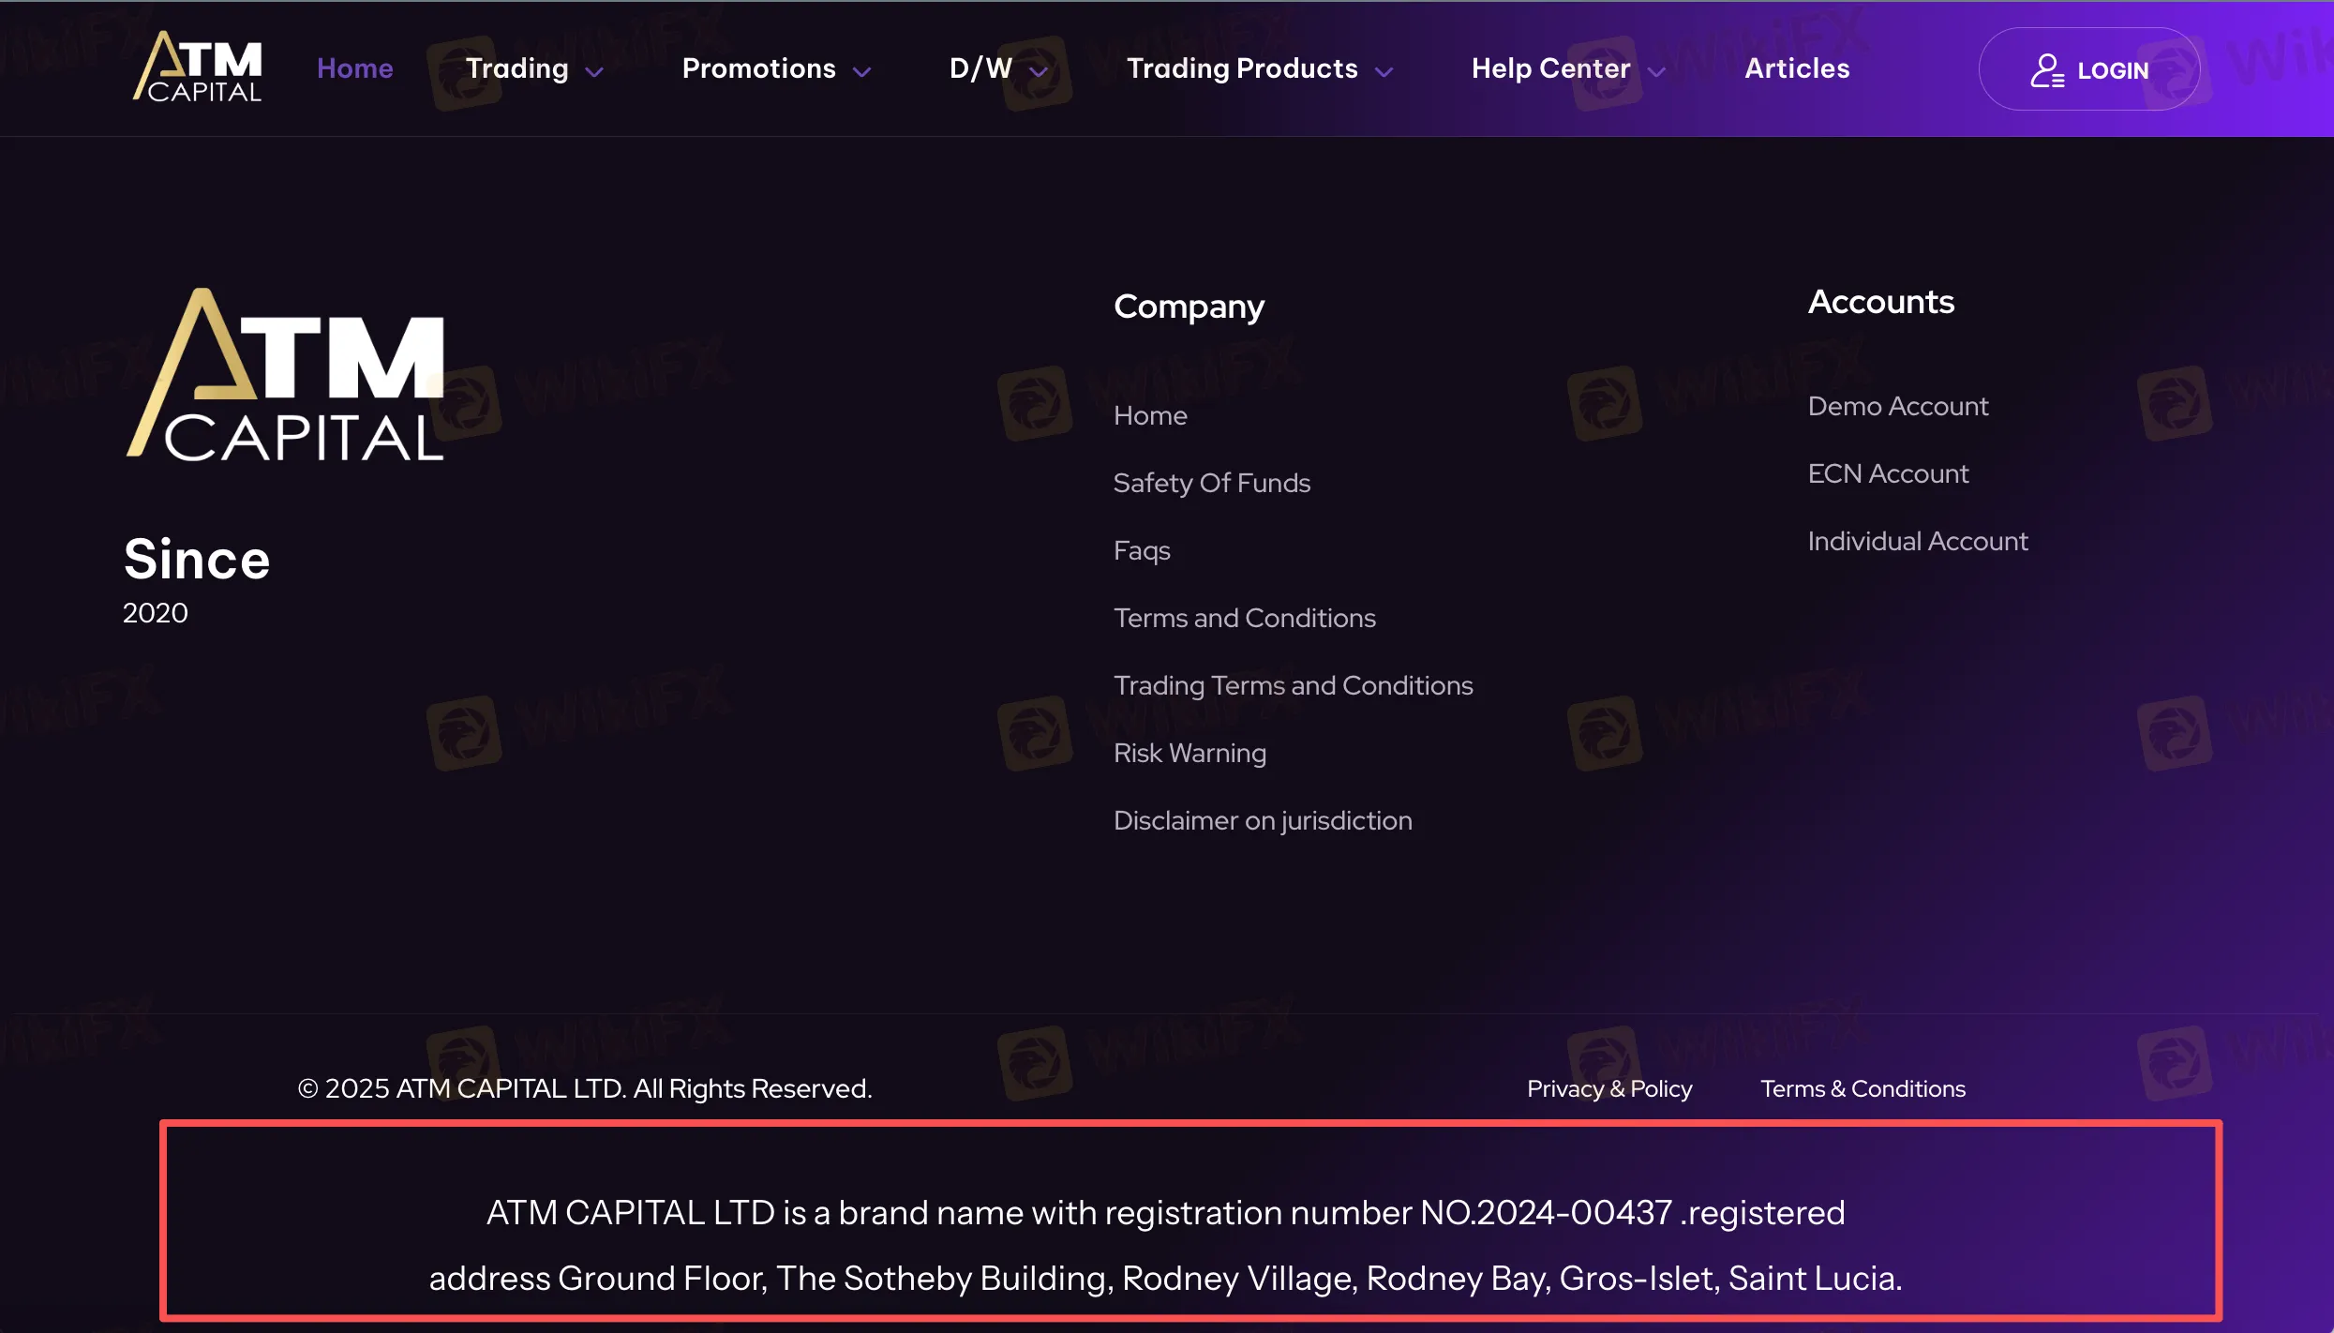Open Trading Terms and Conditions link
Image resolution: width=2334 pixels, height=1333 pixels.
pos(1293,685)
